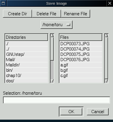
Task: Click the Directories list scroll-down arrow
Action: click(x=52, y=81)
